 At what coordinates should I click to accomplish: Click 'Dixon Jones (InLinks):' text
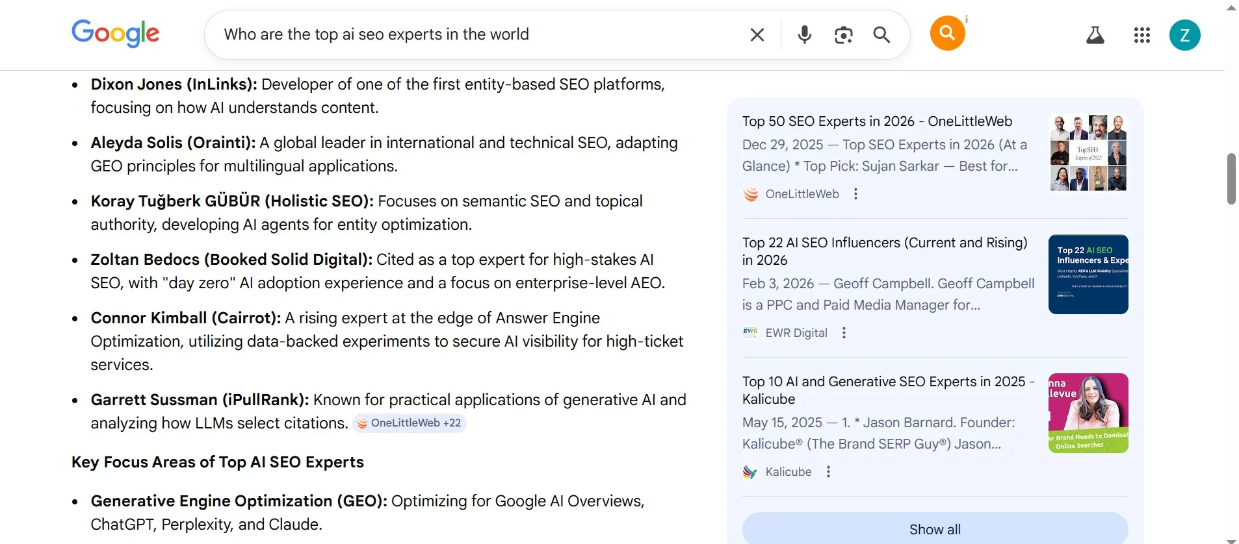[174, 84]
